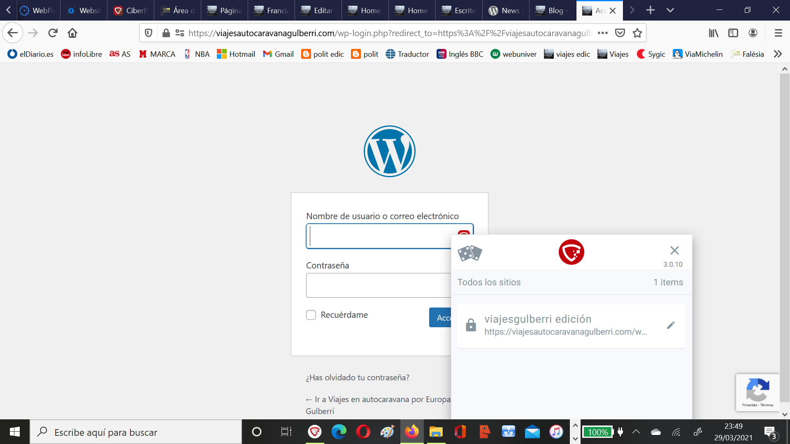Click the URL address bar

[x=390, y=33]
